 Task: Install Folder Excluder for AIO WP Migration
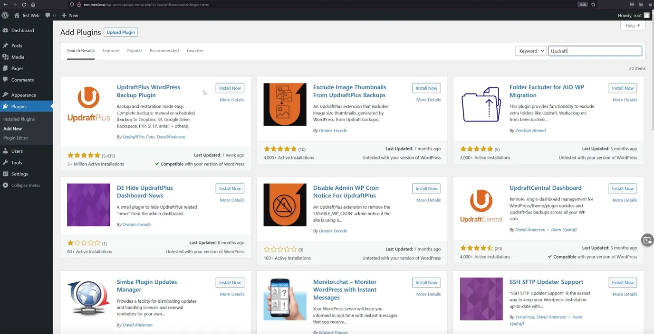pos(623,88)
